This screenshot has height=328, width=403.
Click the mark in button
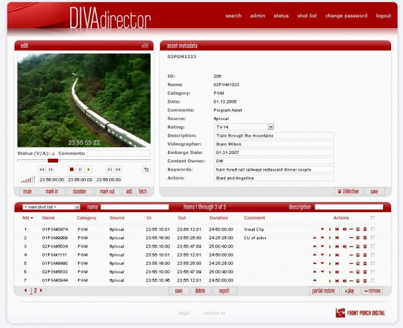[x=52, y=191]
